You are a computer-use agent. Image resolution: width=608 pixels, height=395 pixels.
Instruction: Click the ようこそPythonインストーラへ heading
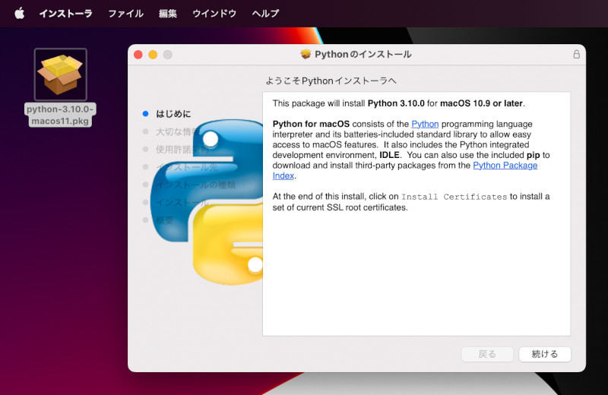click(331, 81)
